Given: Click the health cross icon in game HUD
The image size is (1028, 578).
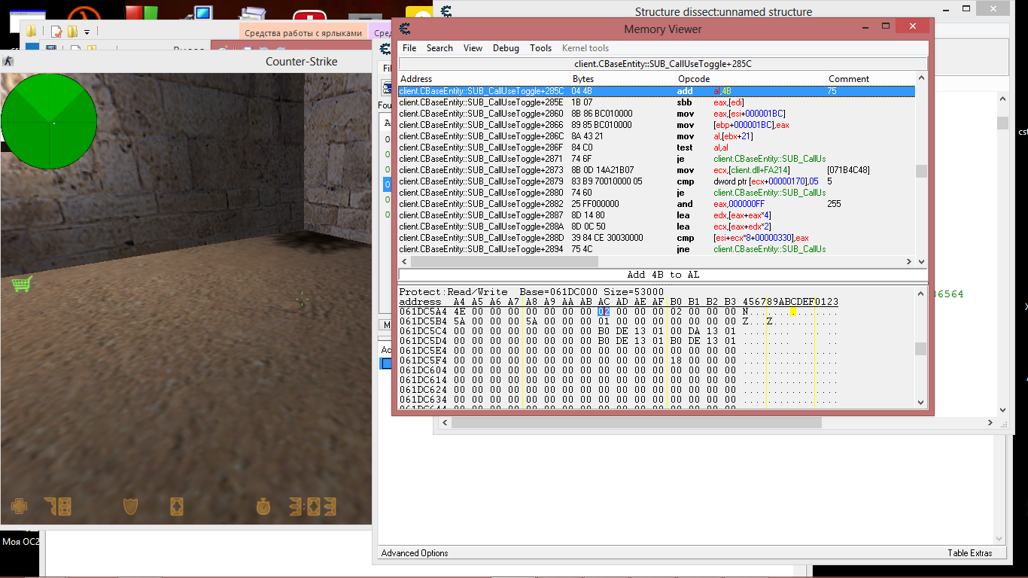Looking at the screenshot, I should 19,507.
